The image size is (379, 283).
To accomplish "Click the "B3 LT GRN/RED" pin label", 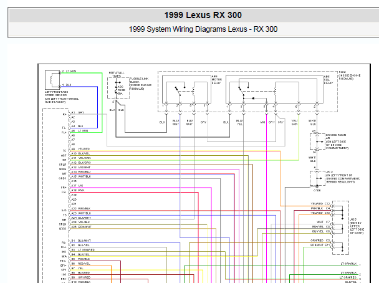I will [83, 250].
